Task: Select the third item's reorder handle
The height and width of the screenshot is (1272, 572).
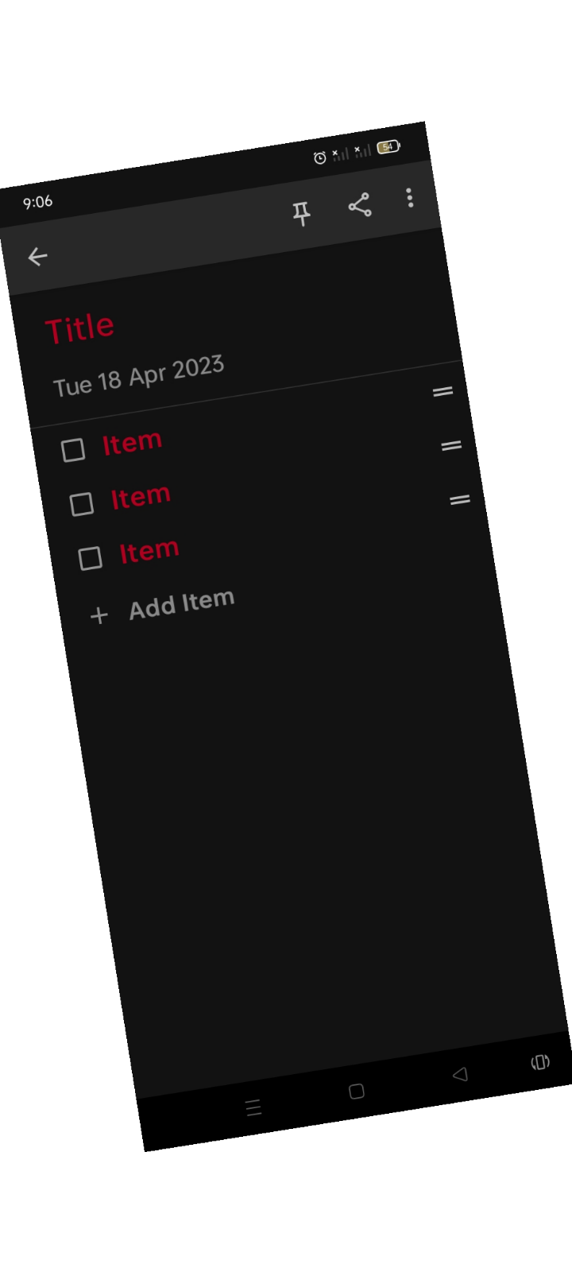Action: (x=460, y=500)
